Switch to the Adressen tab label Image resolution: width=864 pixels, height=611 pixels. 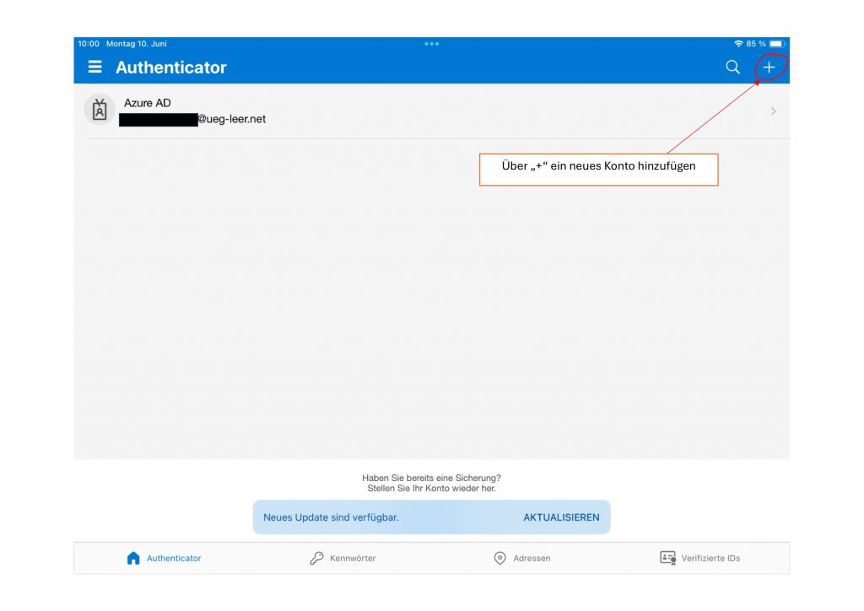tap(532, 559)
